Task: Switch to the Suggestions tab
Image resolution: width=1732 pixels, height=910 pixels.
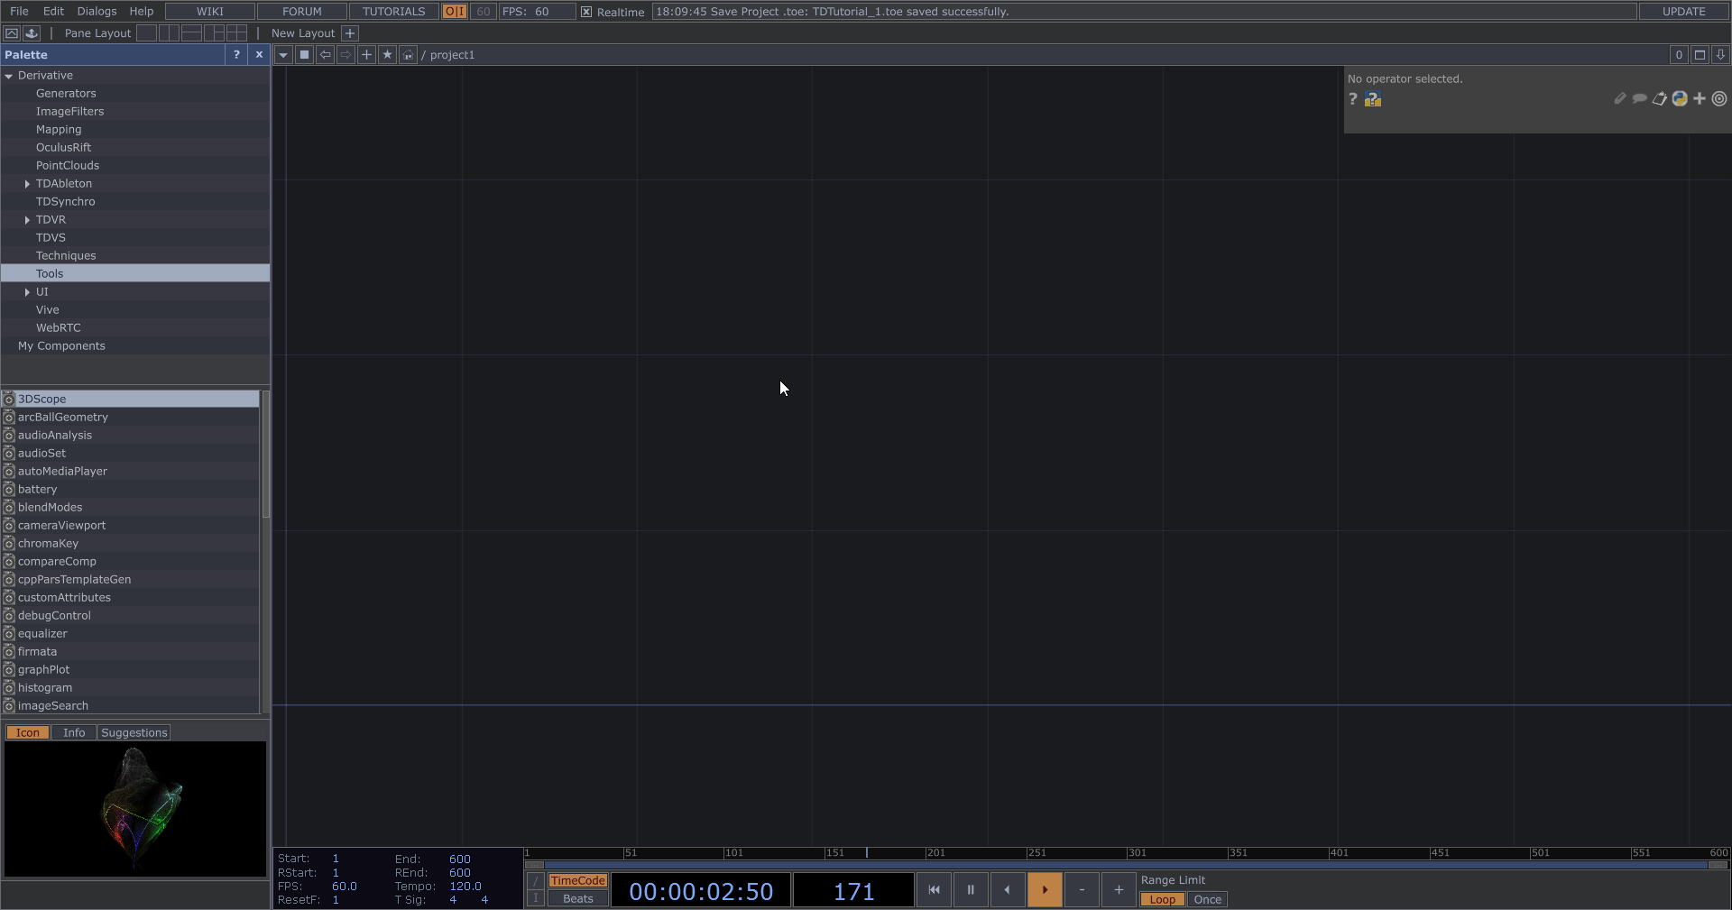Action: (134, 732)
